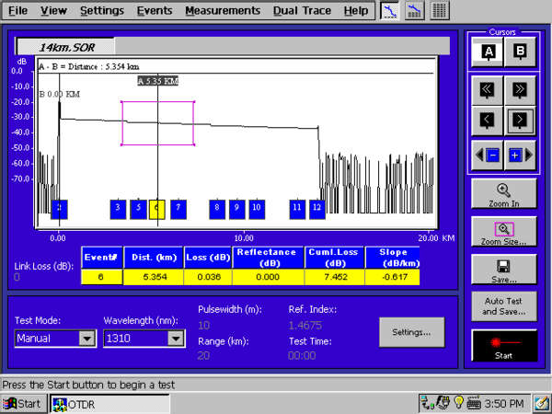Click the Zoom In magnifier button
Viewport: 552px width, 414px height.
pos(503,194)
